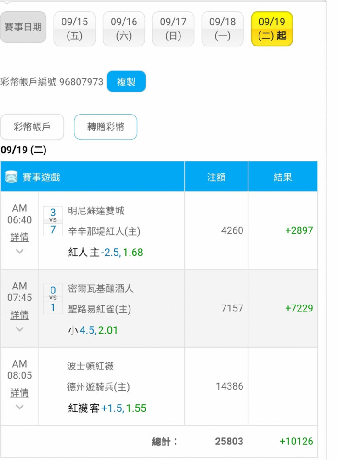Click the 3 vs 7 score box
The width and height of the screenshot is (338, 460).
(53, 221)
